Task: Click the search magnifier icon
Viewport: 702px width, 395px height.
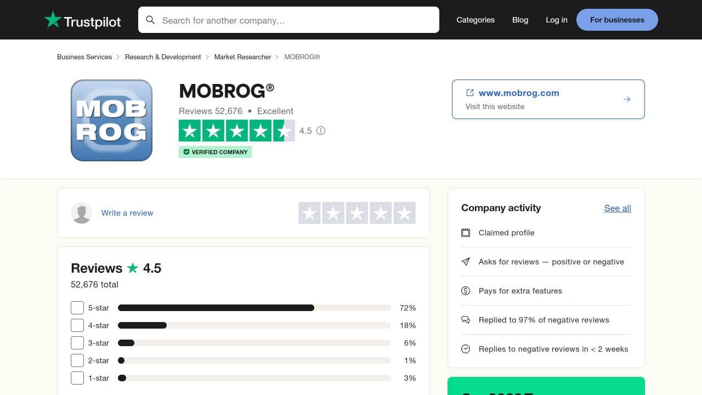Action: [x=150, y=20]
